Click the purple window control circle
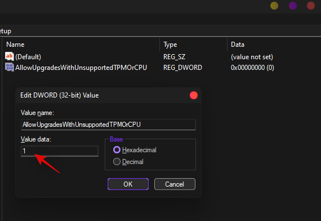This screenshot has height=221, width=321. click(293, 6)
